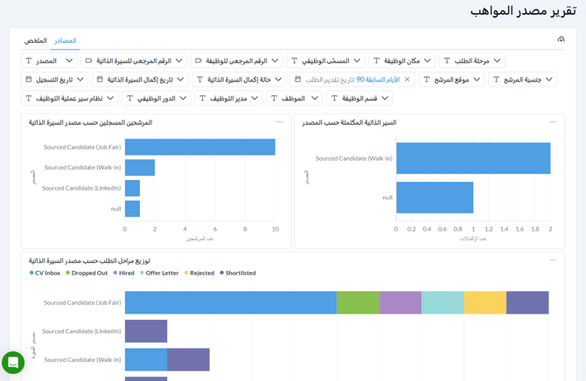Toggle Shortlisted series in legend
Image resolution: width=586 pixels, height=381 pixels.
coord(236,273)
